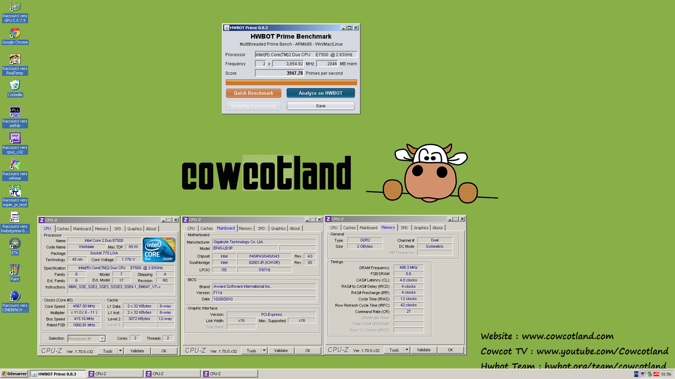The height and width of the screenshot is (379, 675).
Task: Open About tab in the Memory window
Action: pos(438,228)
